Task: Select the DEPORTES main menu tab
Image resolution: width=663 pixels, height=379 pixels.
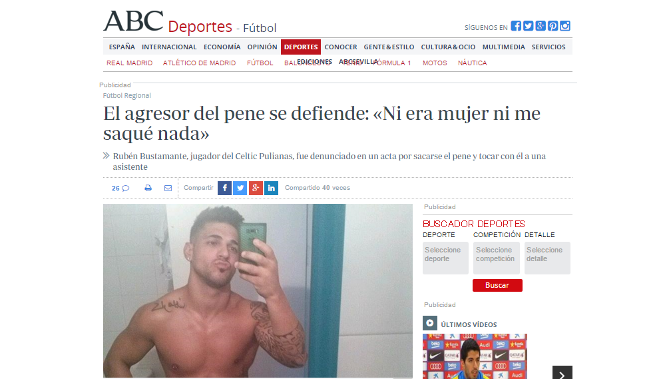Action: (301, 47)
